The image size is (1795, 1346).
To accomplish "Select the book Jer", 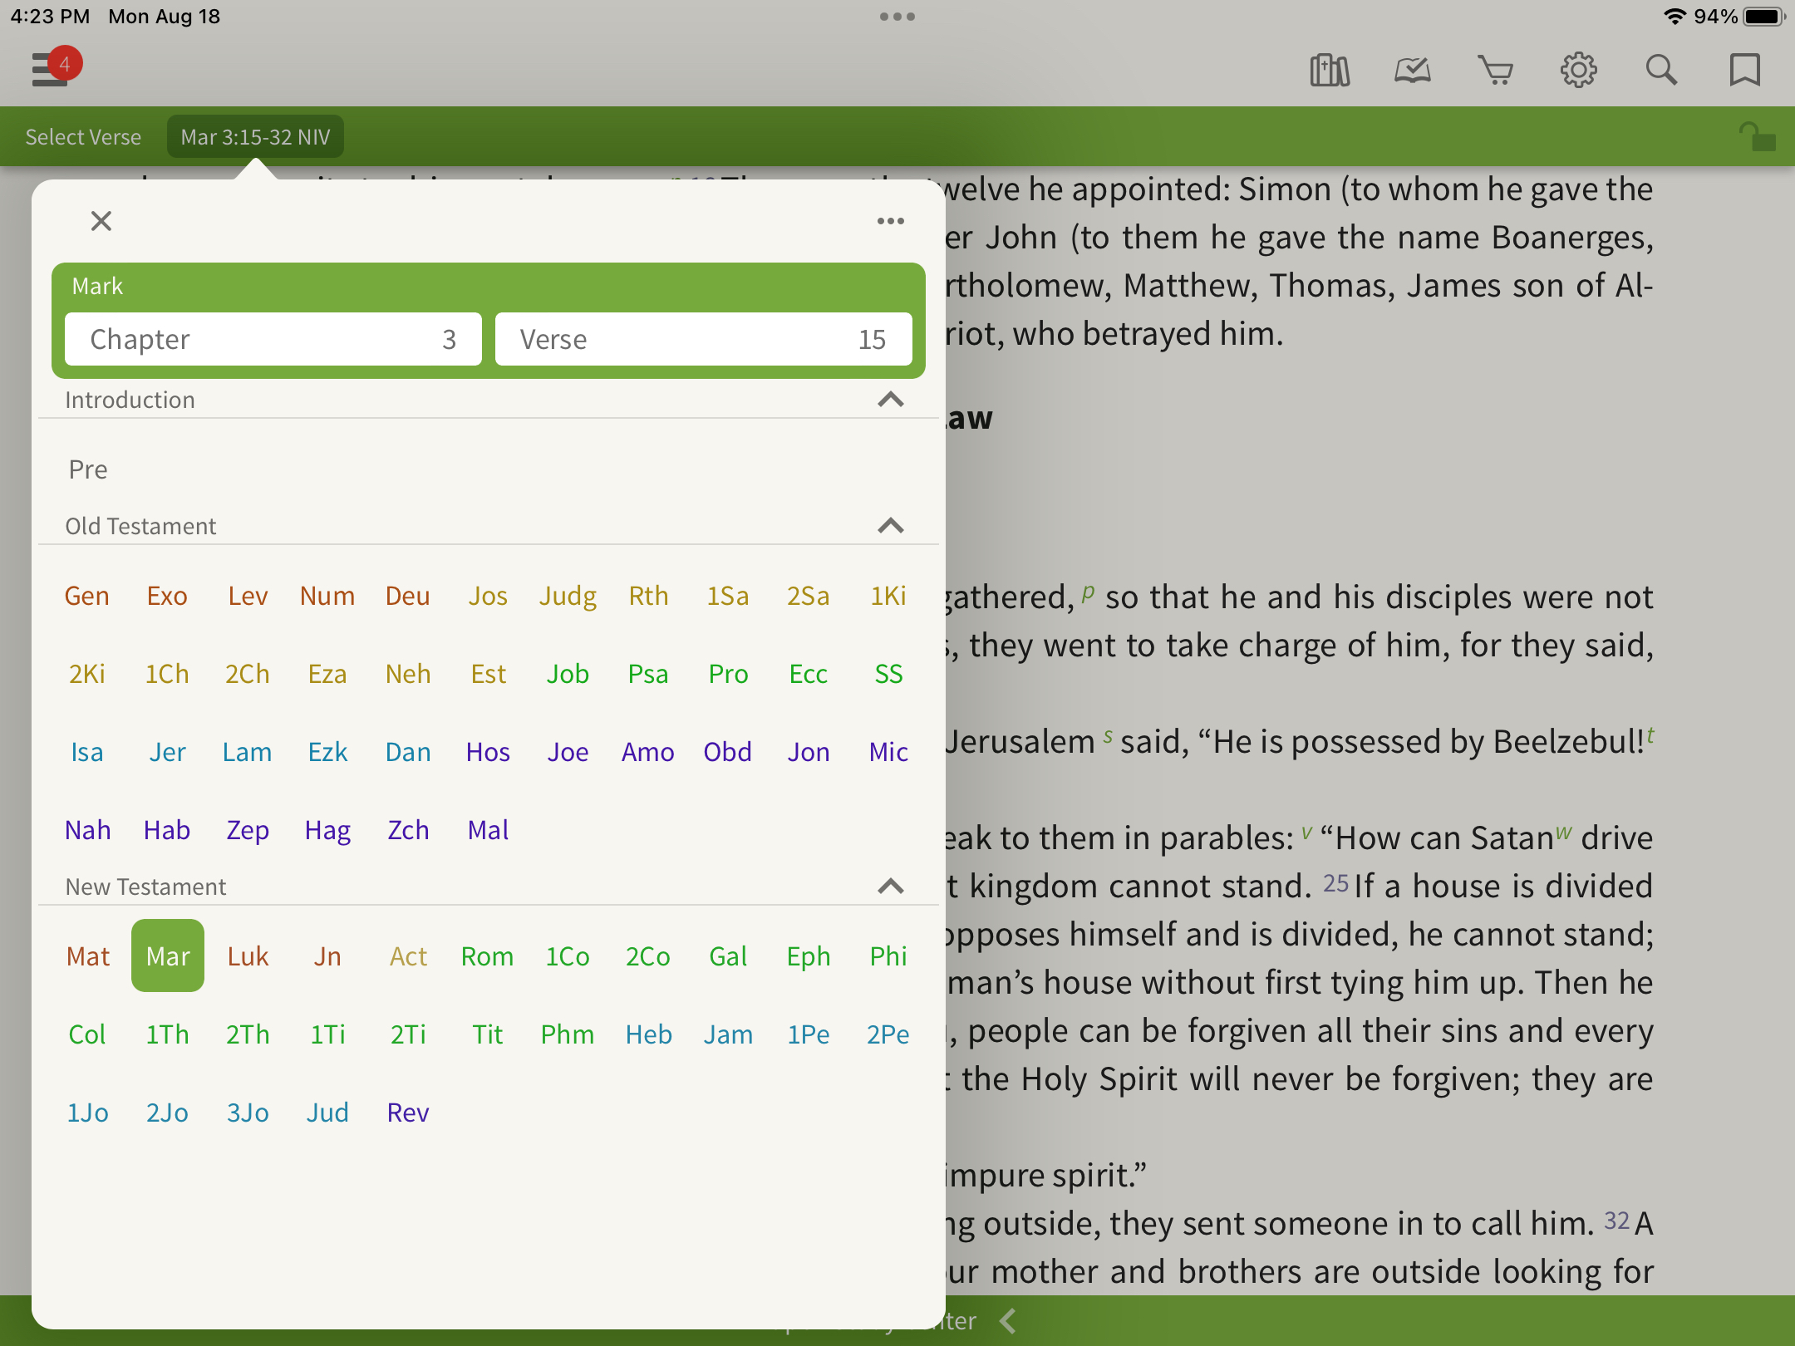I will point(167,752).
